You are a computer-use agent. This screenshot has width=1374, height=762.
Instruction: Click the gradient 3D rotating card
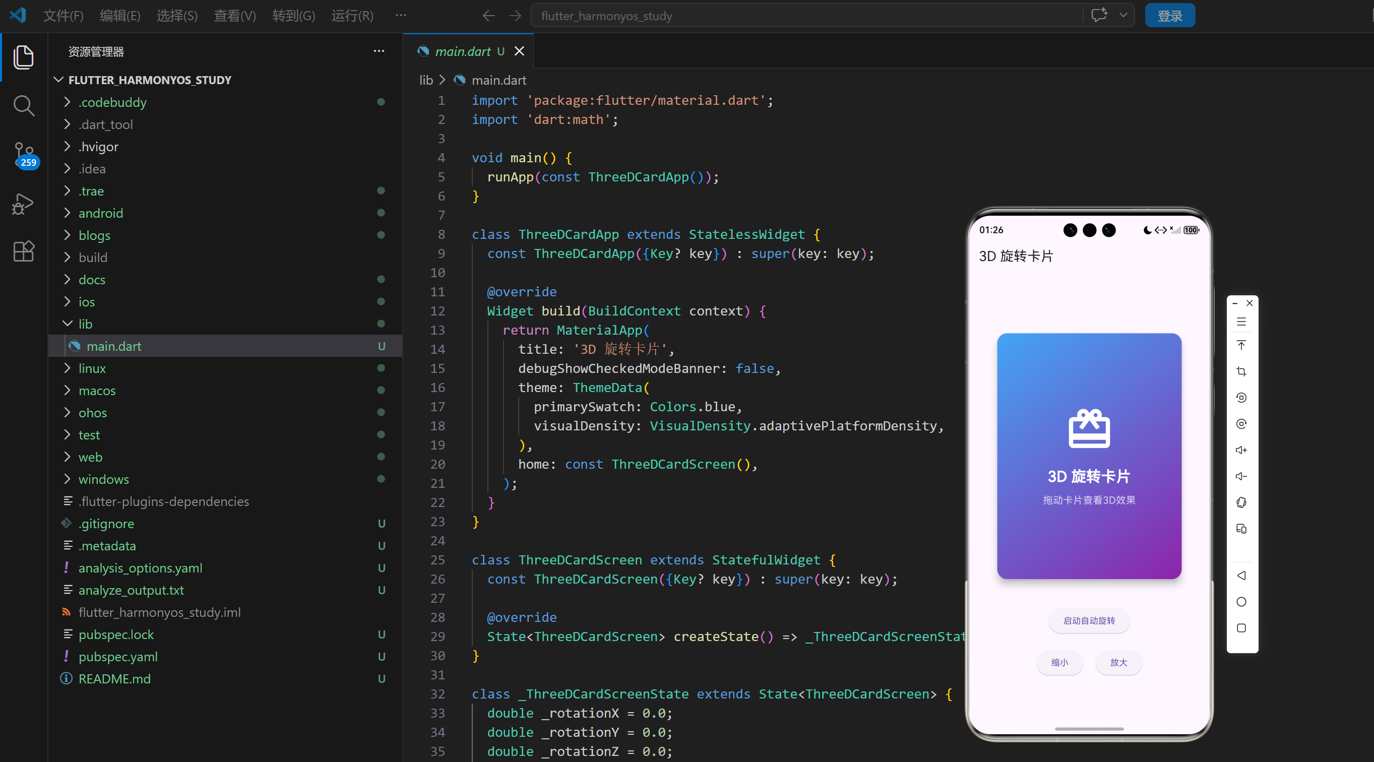[1089, 456]
